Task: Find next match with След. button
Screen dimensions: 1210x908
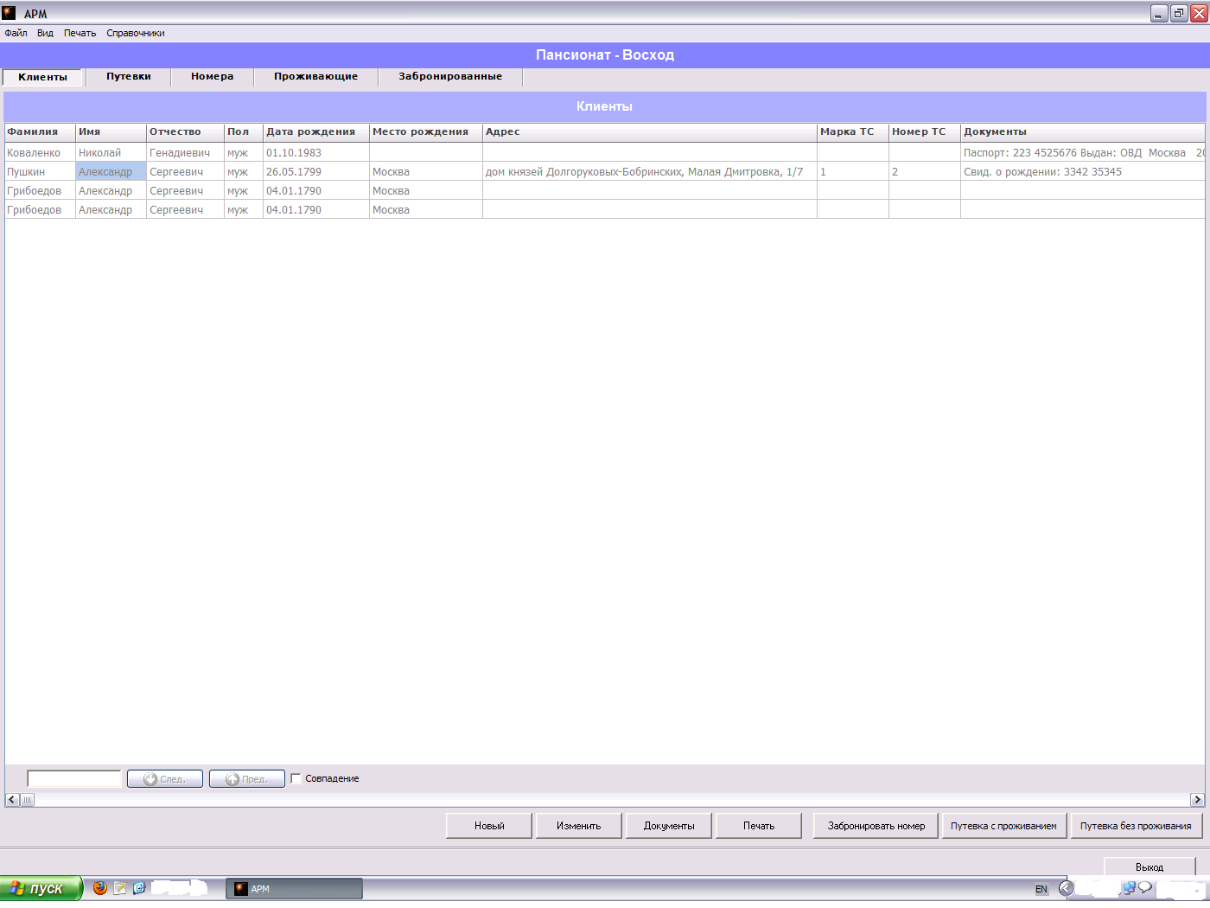Action: pos(165,779)
